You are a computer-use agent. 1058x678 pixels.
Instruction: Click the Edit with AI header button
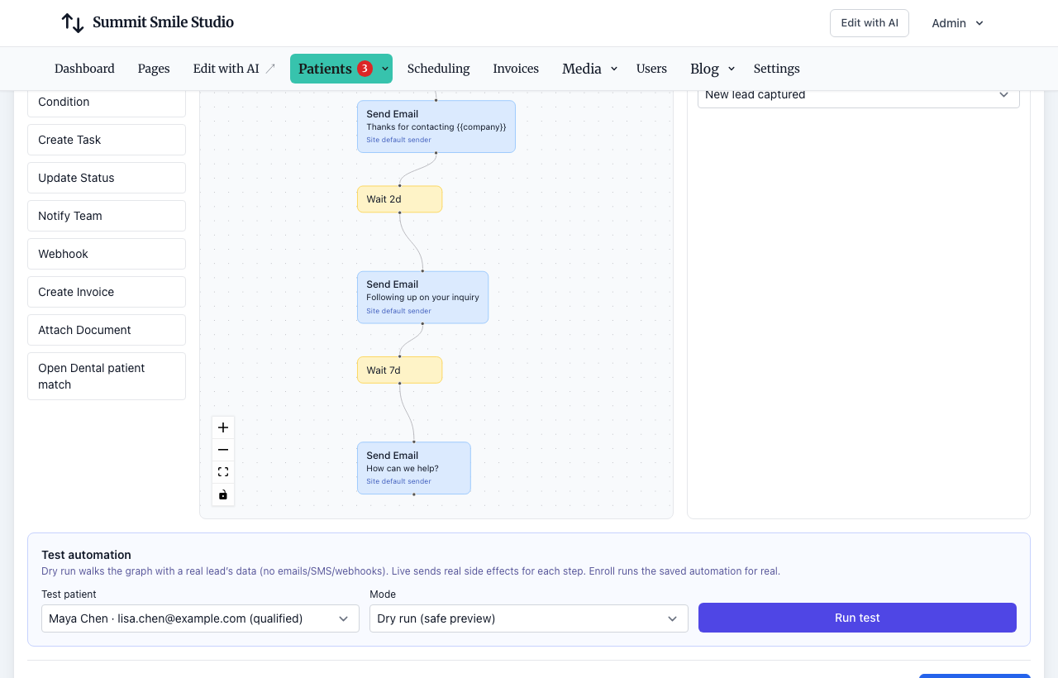[870, 23]
